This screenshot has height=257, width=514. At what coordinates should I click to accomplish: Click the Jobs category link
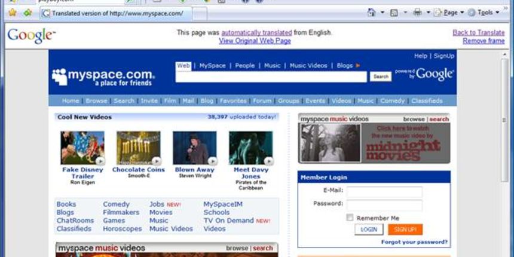tap(157, 204)
